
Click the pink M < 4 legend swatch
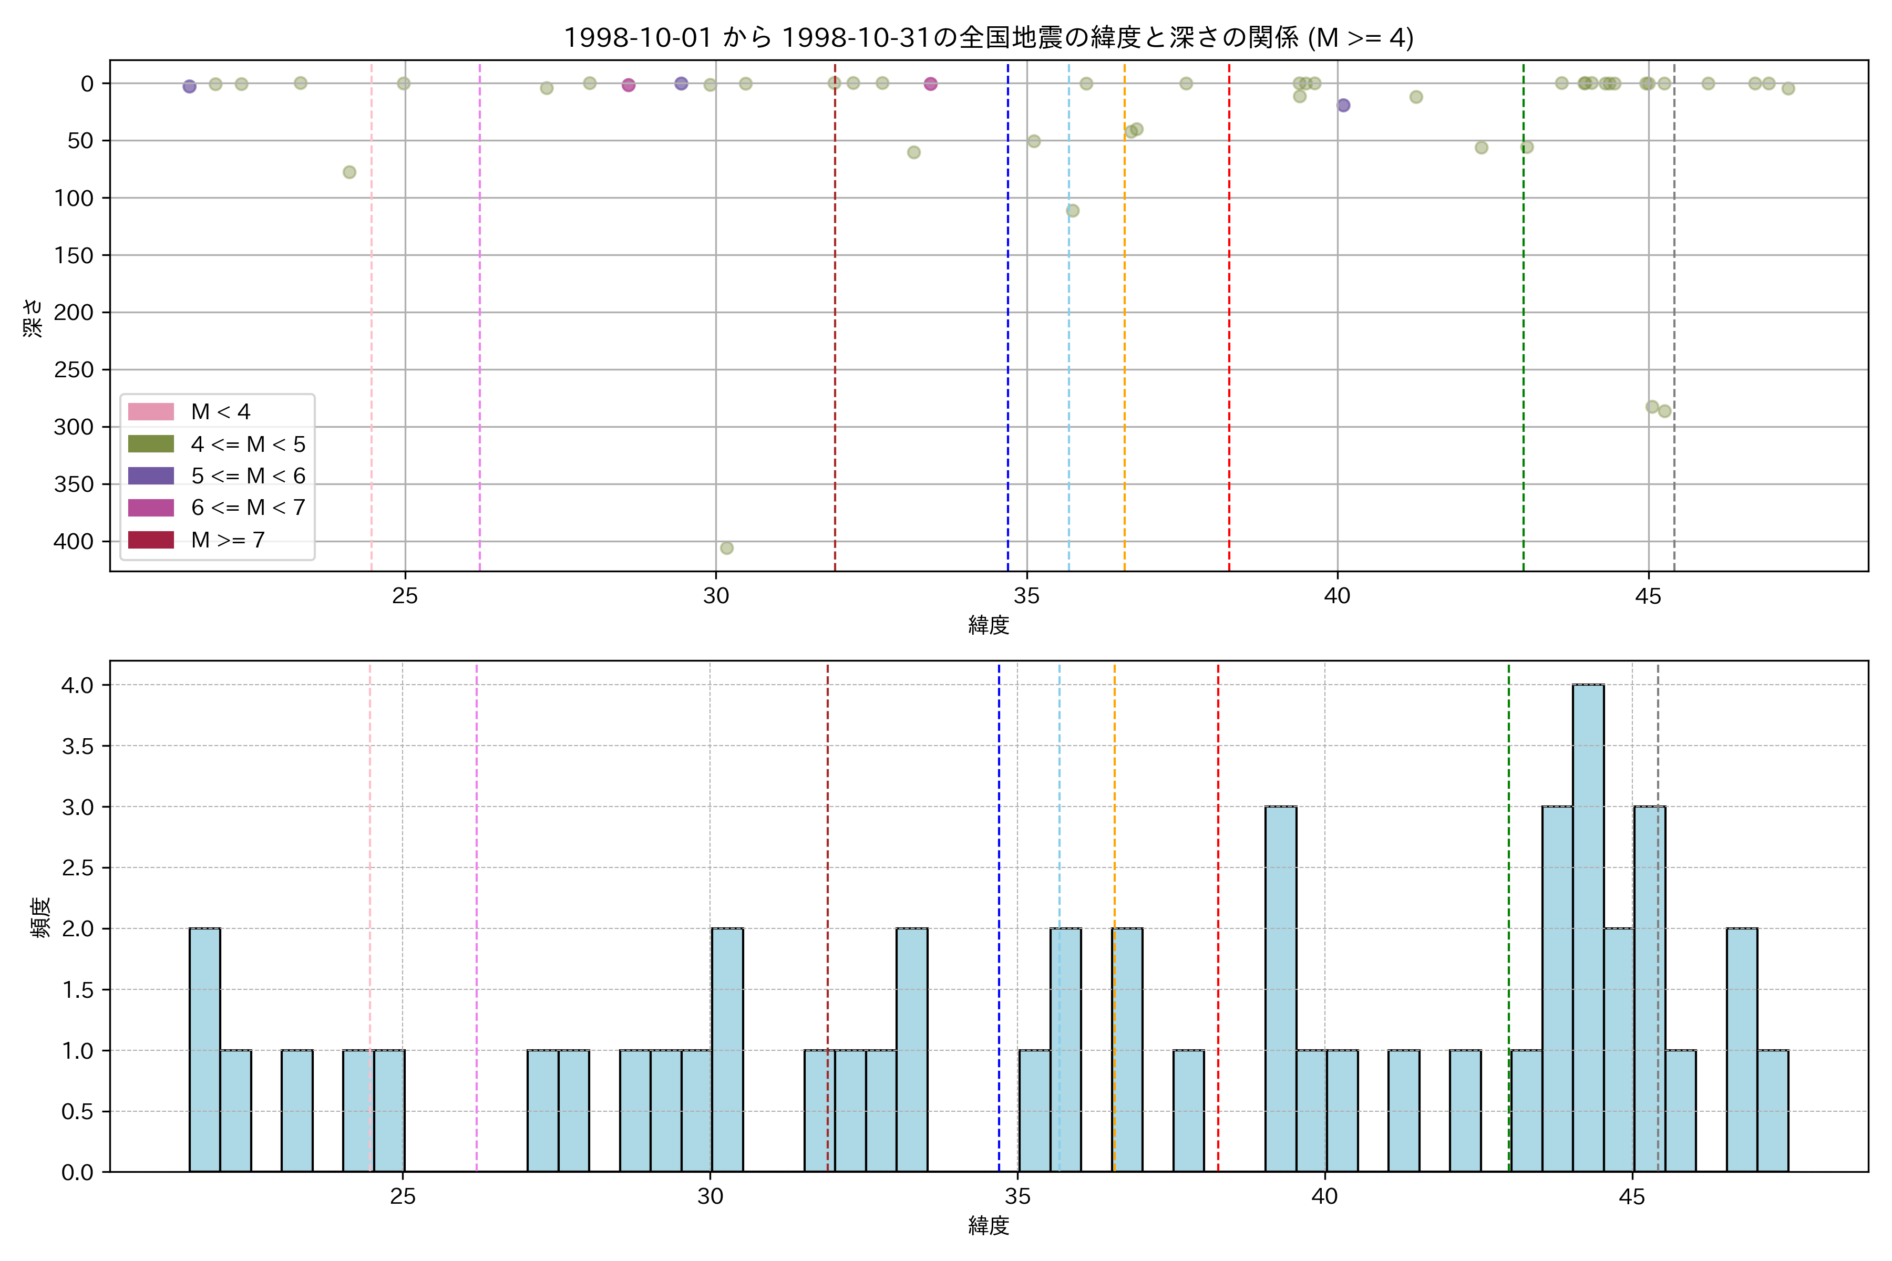[150, 412]
